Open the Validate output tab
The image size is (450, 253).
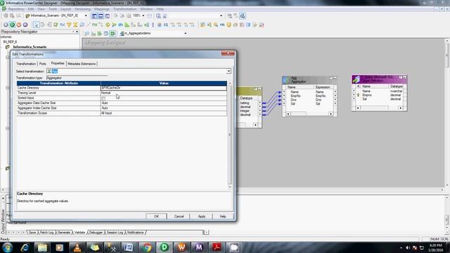pyautogui.click(x=79, y=233)
